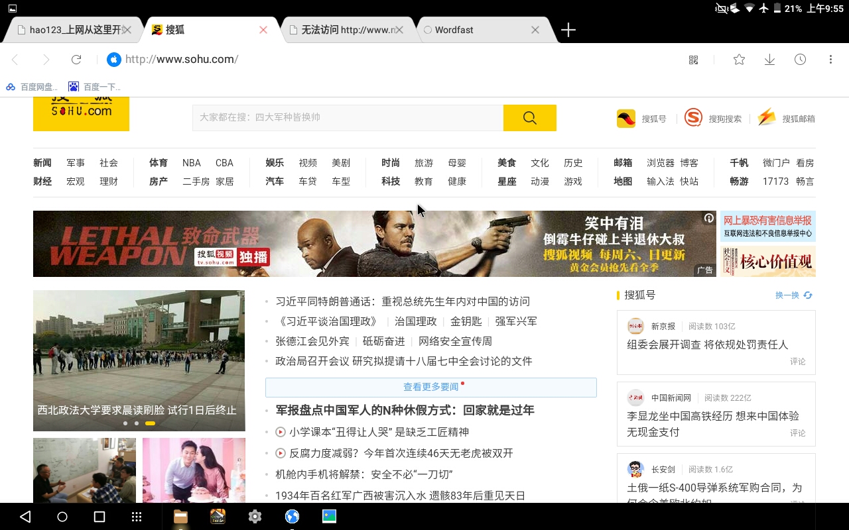Open thumbnail of couple with cake
This screenshot has height=530, width=849.
(194, 470)
